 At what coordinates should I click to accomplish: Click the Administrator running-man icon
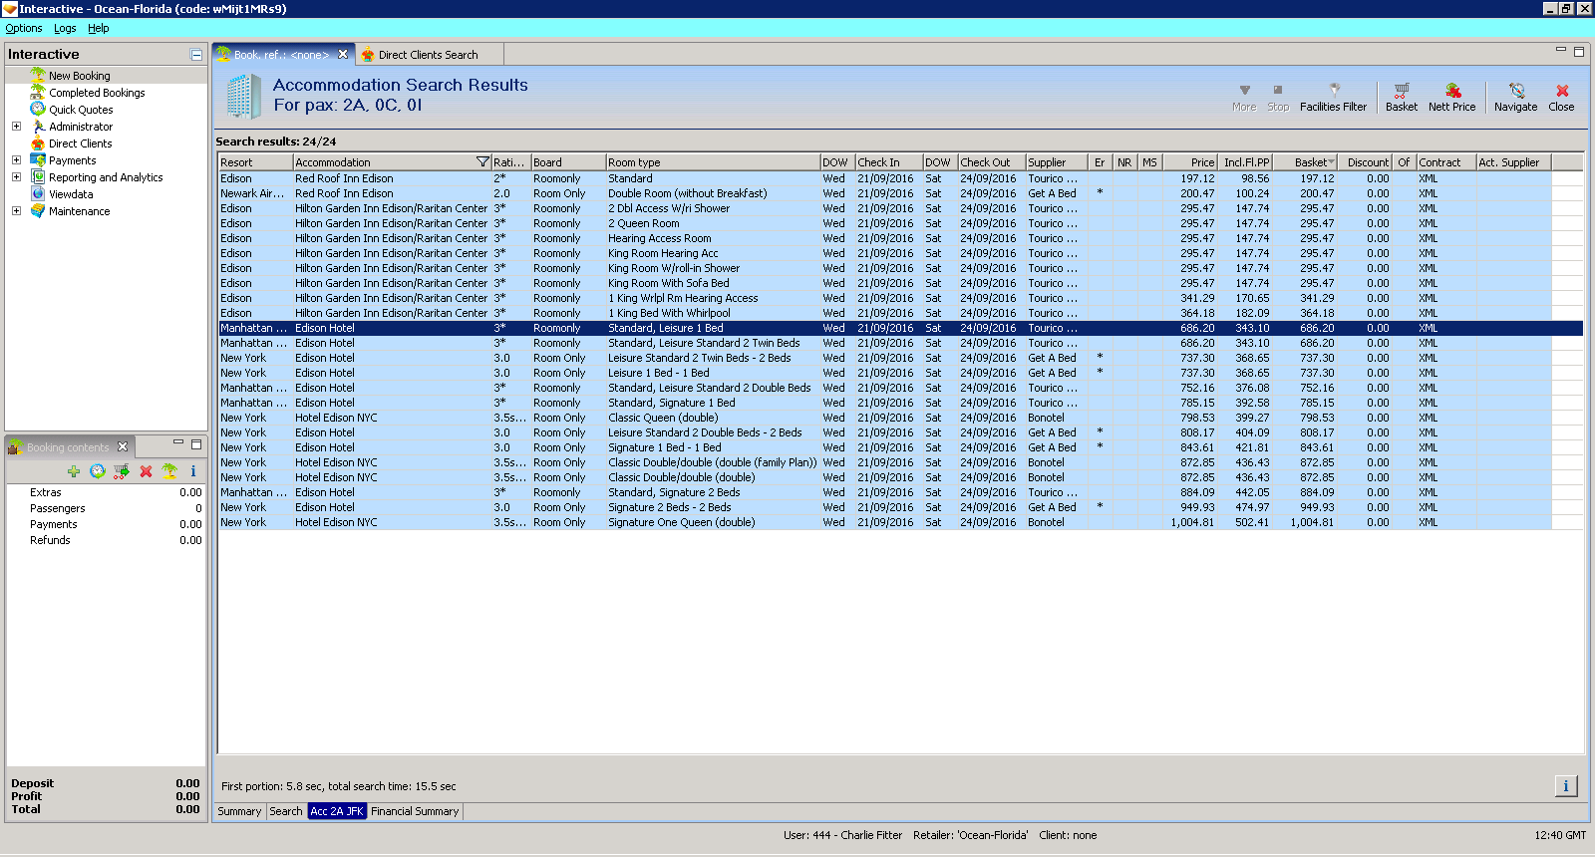pyautogui.click(x=38, y=126)
